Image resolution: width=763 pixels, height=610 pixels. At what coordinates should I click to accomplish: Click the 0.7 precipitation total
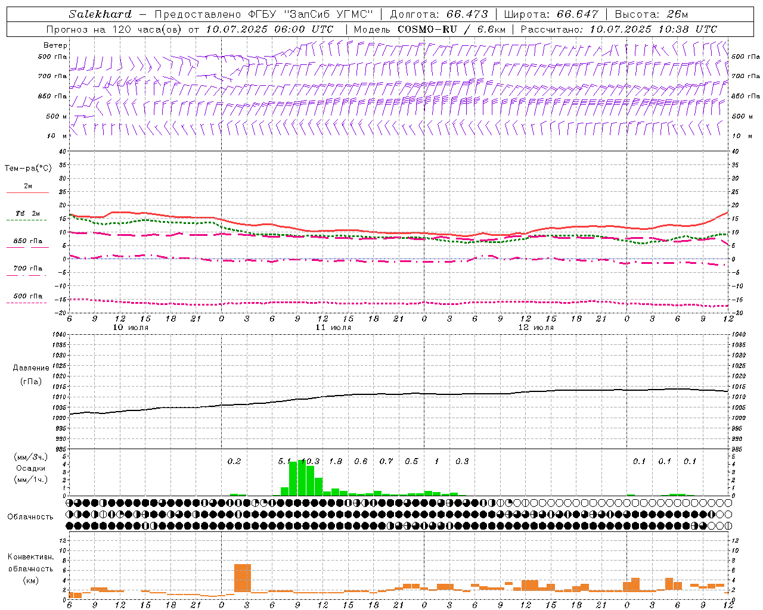pos(386,461)
